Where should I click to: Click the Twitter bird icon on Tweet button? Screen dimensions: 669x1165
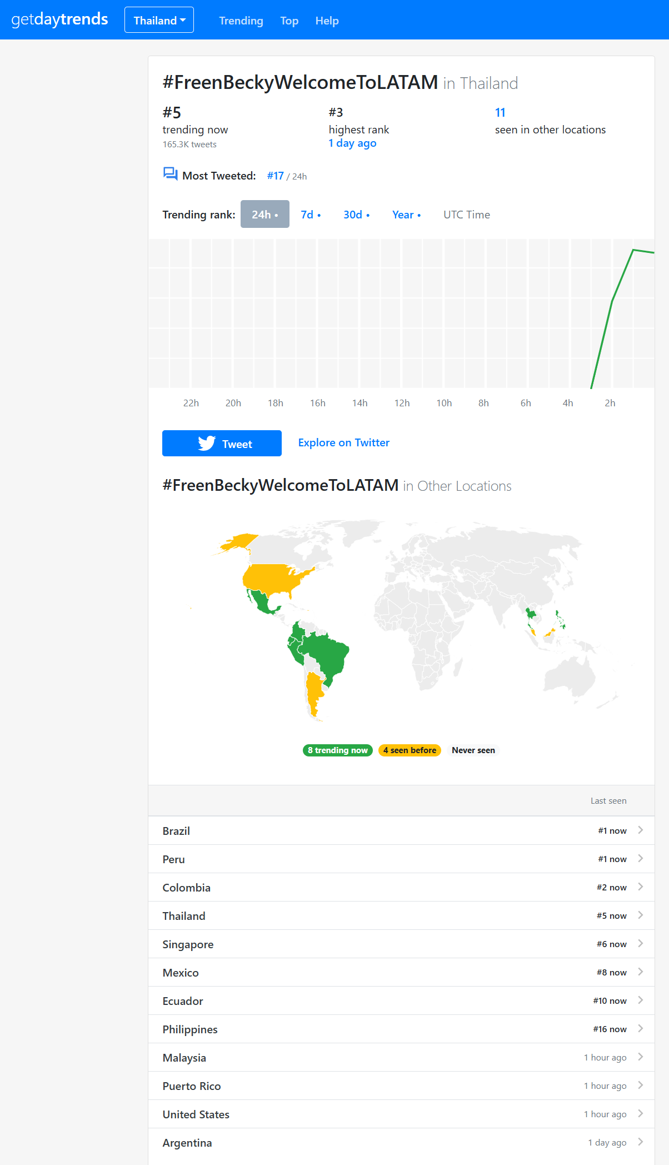pyautogui.click(x=207, y=443)
